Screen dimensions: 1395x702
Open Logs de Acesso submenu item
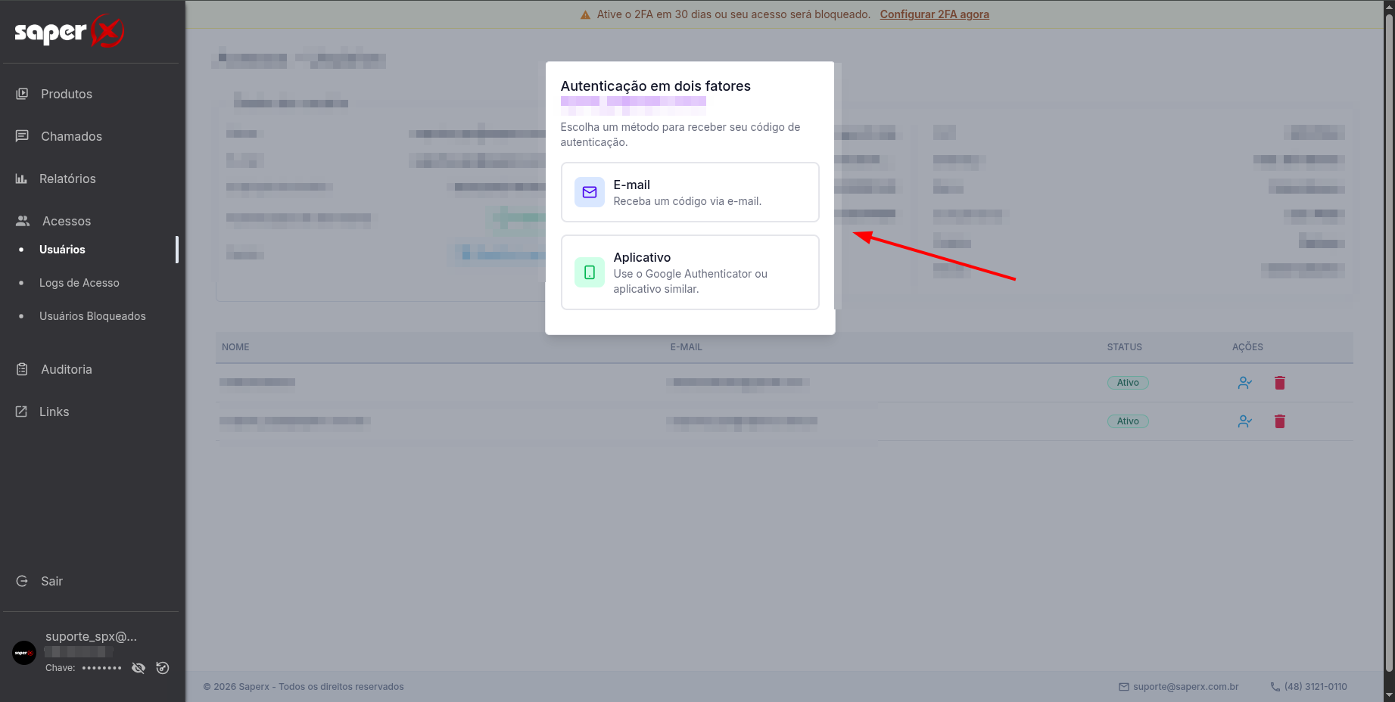pos(79,283)
